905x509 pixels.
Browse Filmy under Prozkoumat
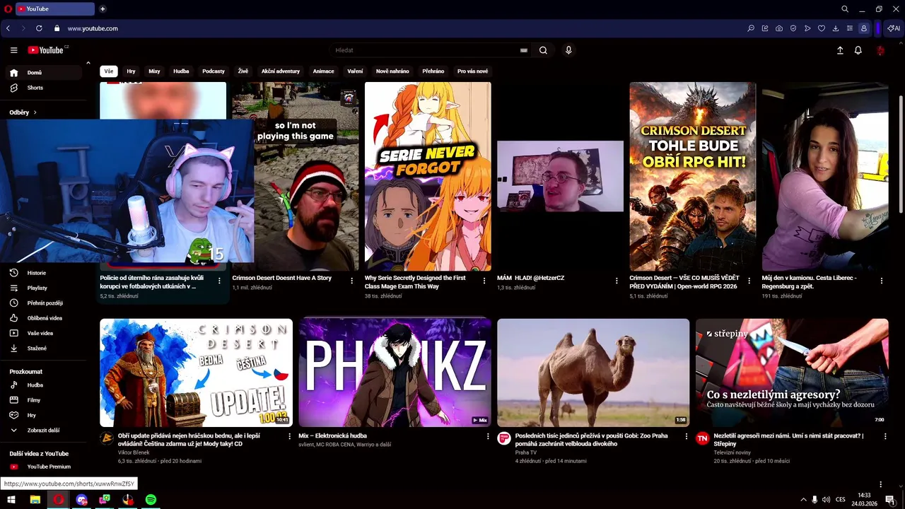tap(44, 400)
